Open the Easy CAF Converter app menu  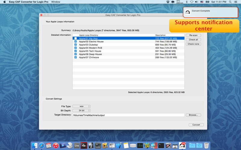tap(29, 2)
